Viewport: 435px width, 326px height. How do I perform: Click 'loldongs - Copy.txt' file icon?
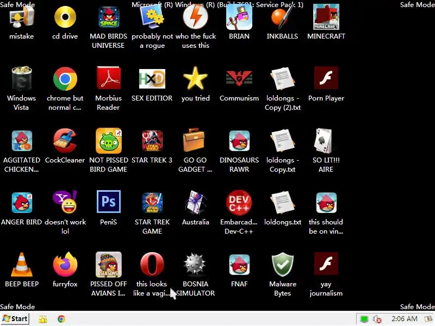tap(282, 141)
